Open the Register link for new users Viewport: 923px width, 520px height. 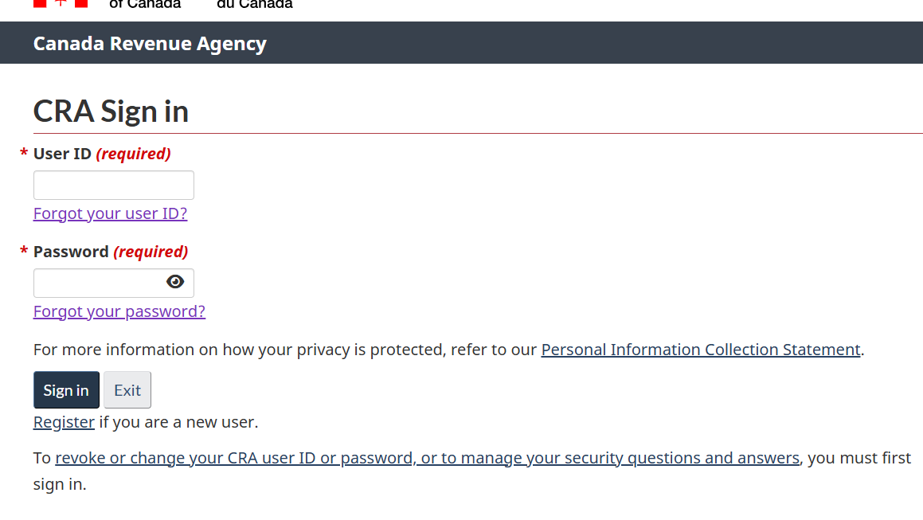click(64, 421)
